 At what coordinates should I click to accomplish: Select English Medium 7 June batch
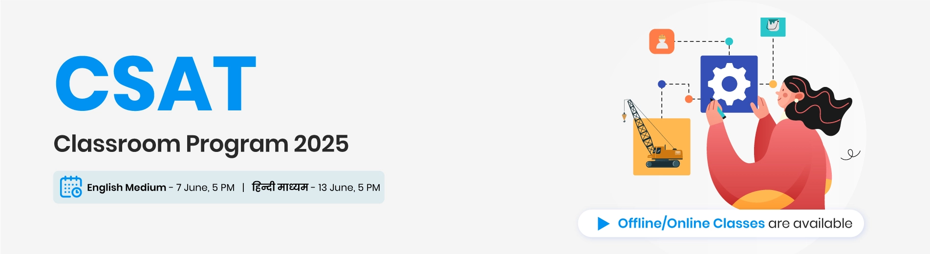click(160, 188)
